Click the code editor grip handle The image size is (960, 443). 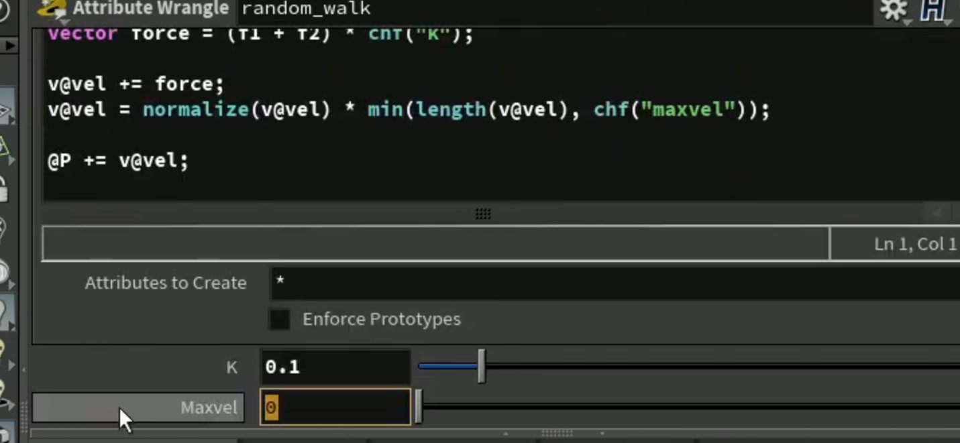(x=483, y=214)
